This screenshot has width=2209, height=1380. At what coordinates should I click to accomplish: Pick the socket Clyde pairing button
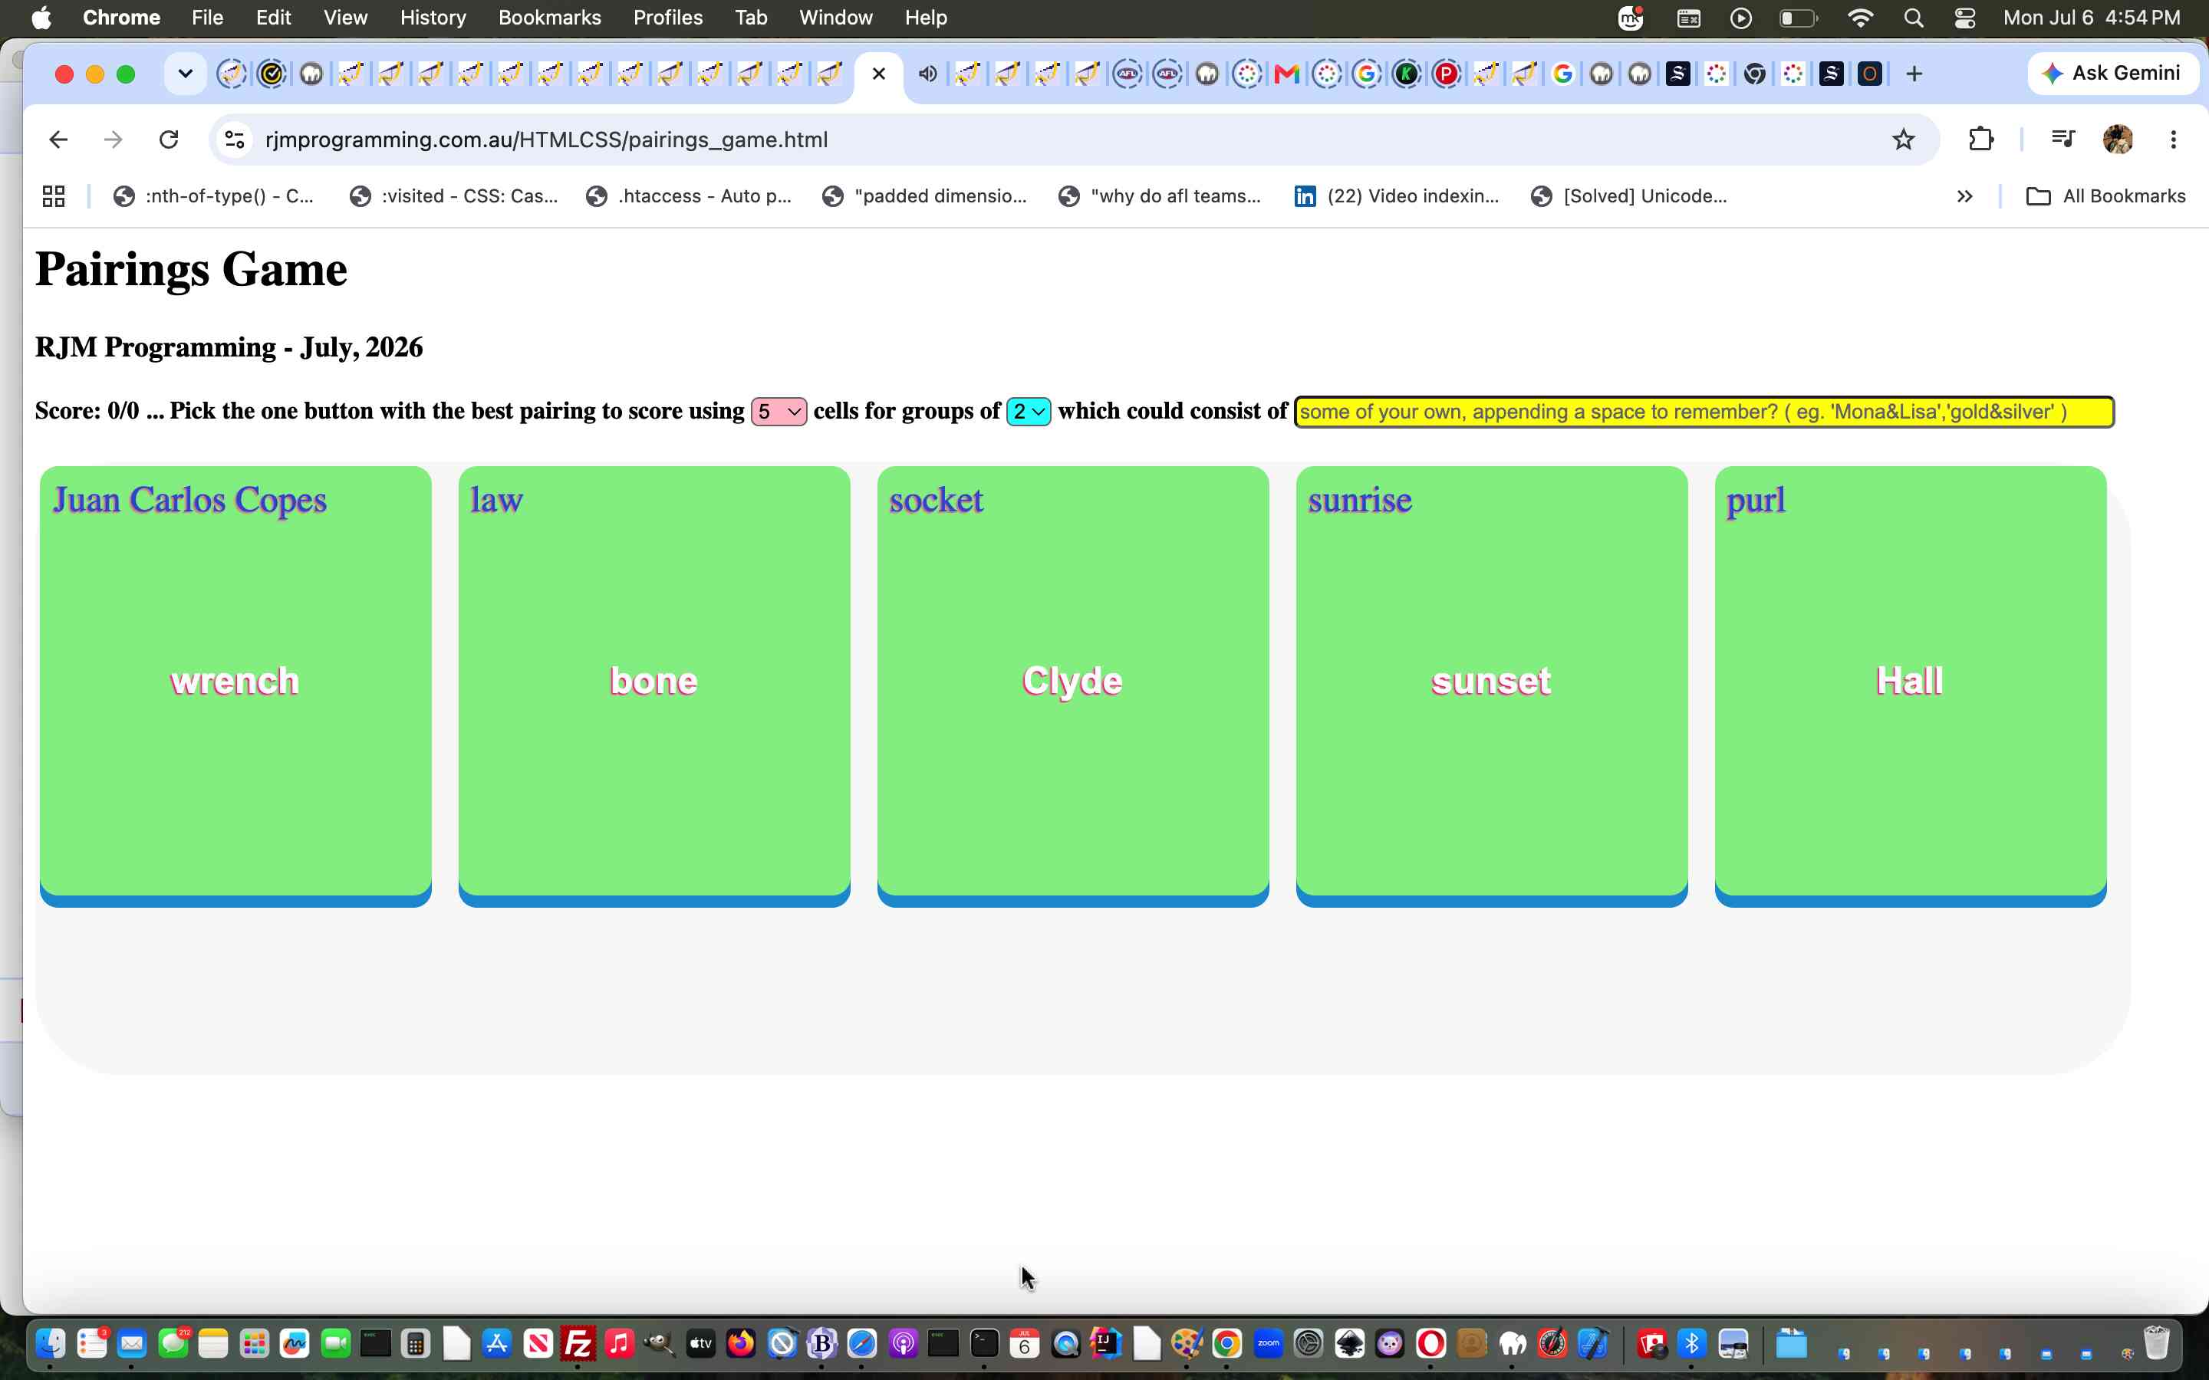[x=1072, y=686]
